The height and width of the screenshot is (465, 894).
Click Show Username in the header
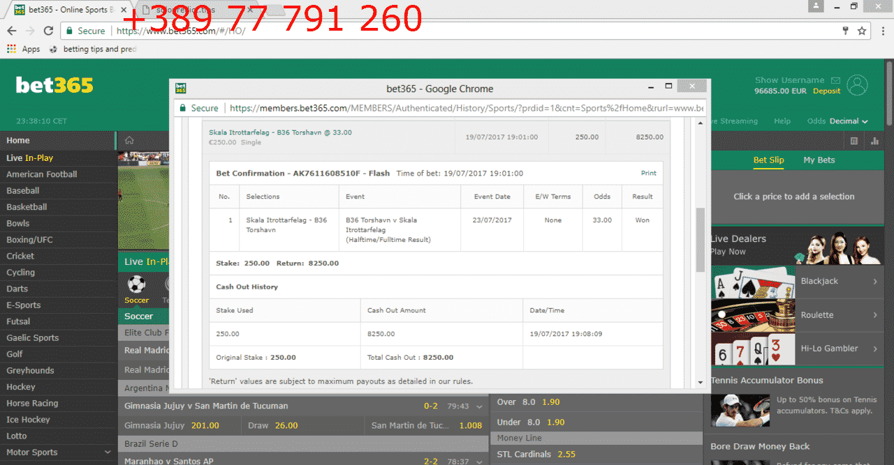(x=789, y=80)
